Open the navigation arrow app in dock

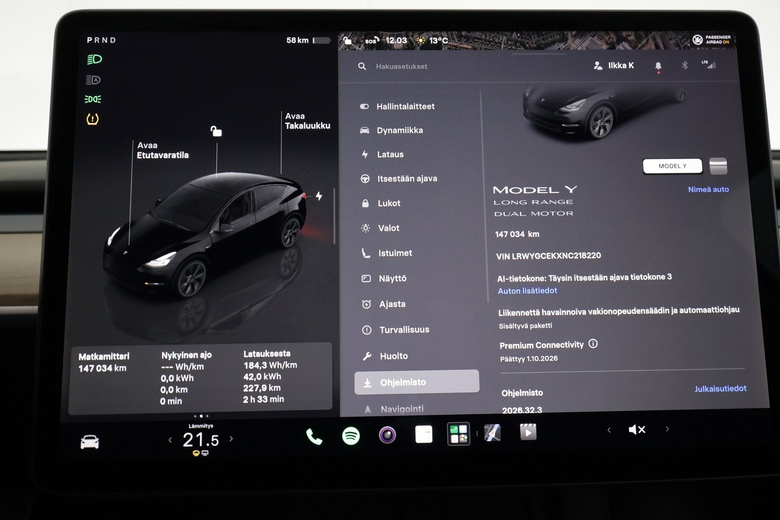click(x=492, y=433)
